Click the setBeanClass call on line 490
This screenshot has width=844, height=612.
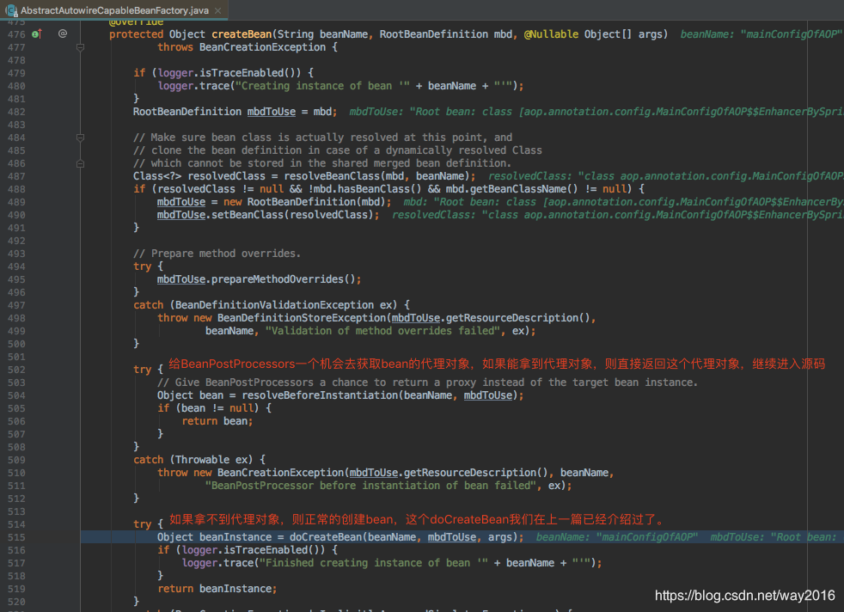[245, 215]
